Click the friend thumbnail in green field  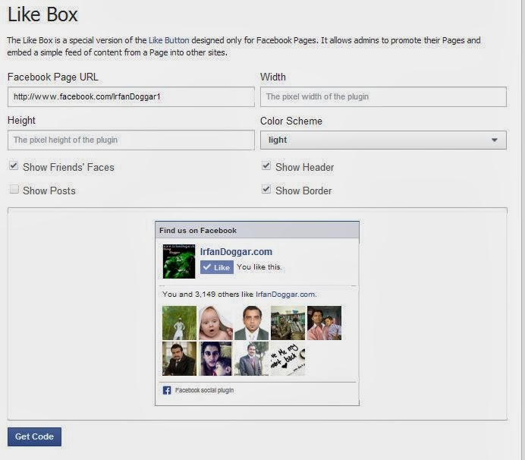point(180,323)
